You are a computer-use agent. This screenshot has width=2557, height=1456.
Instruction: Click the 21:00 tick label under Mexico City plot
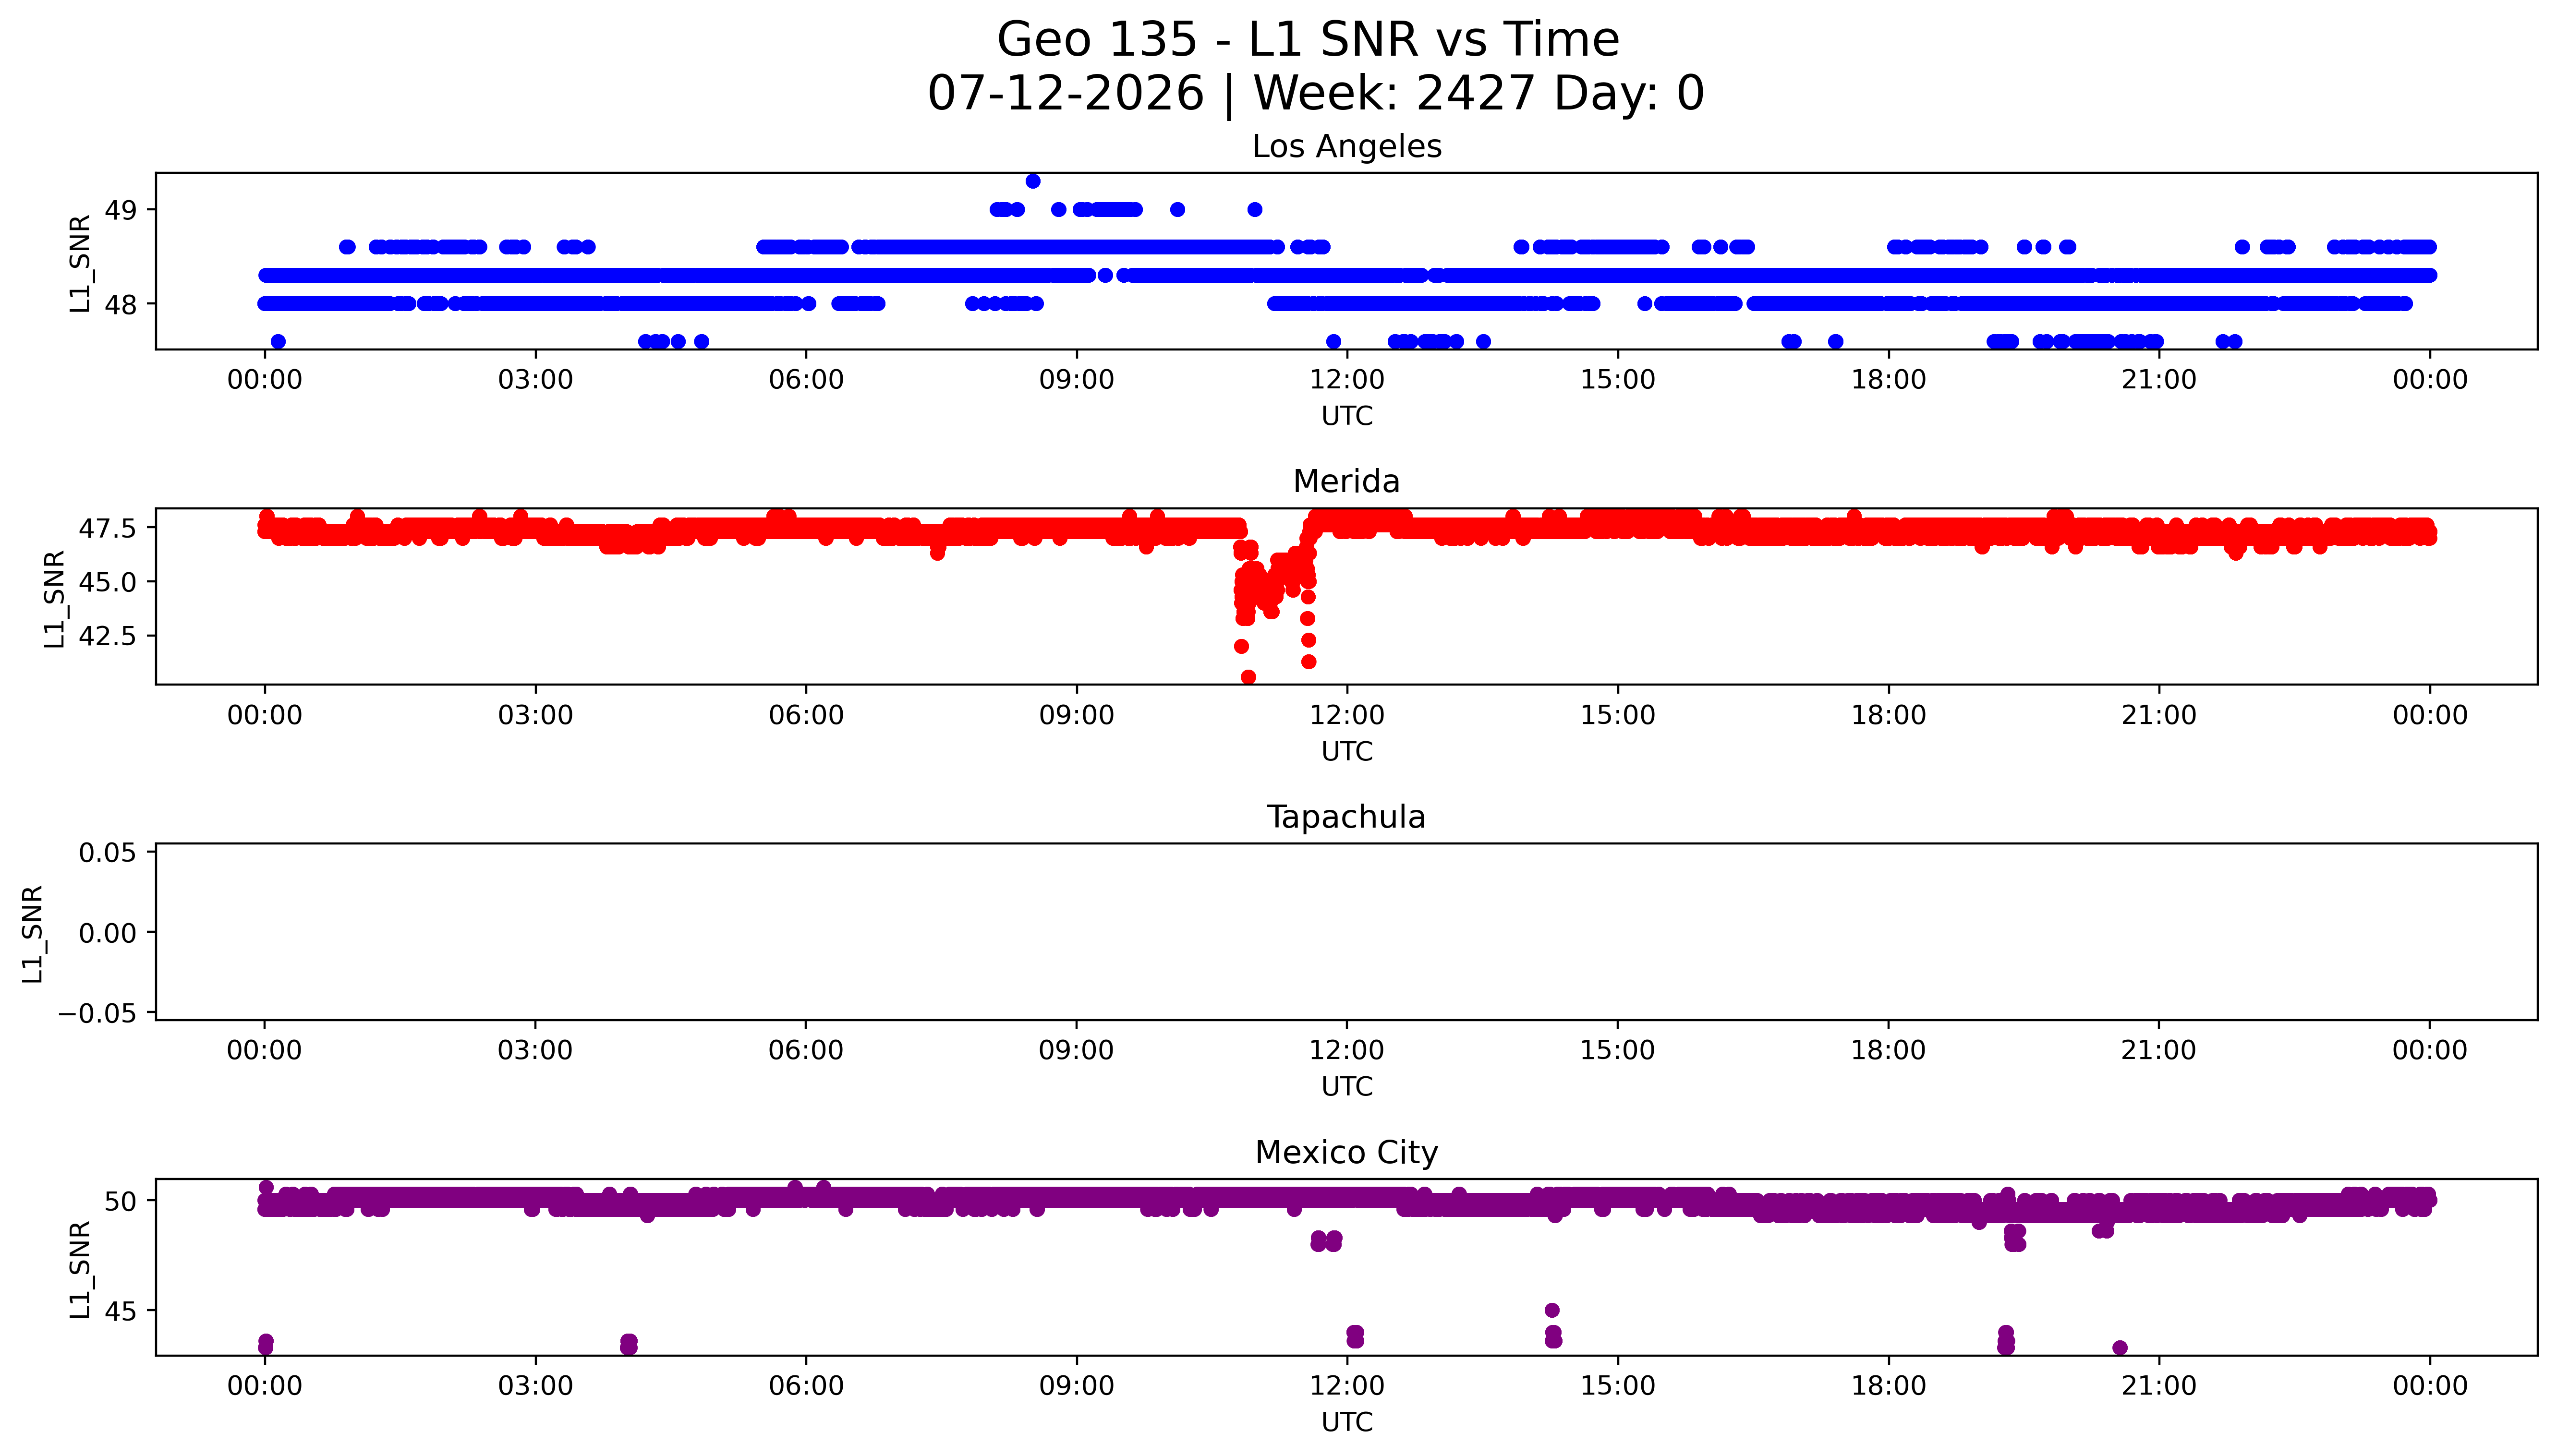coord(2159,1386)
